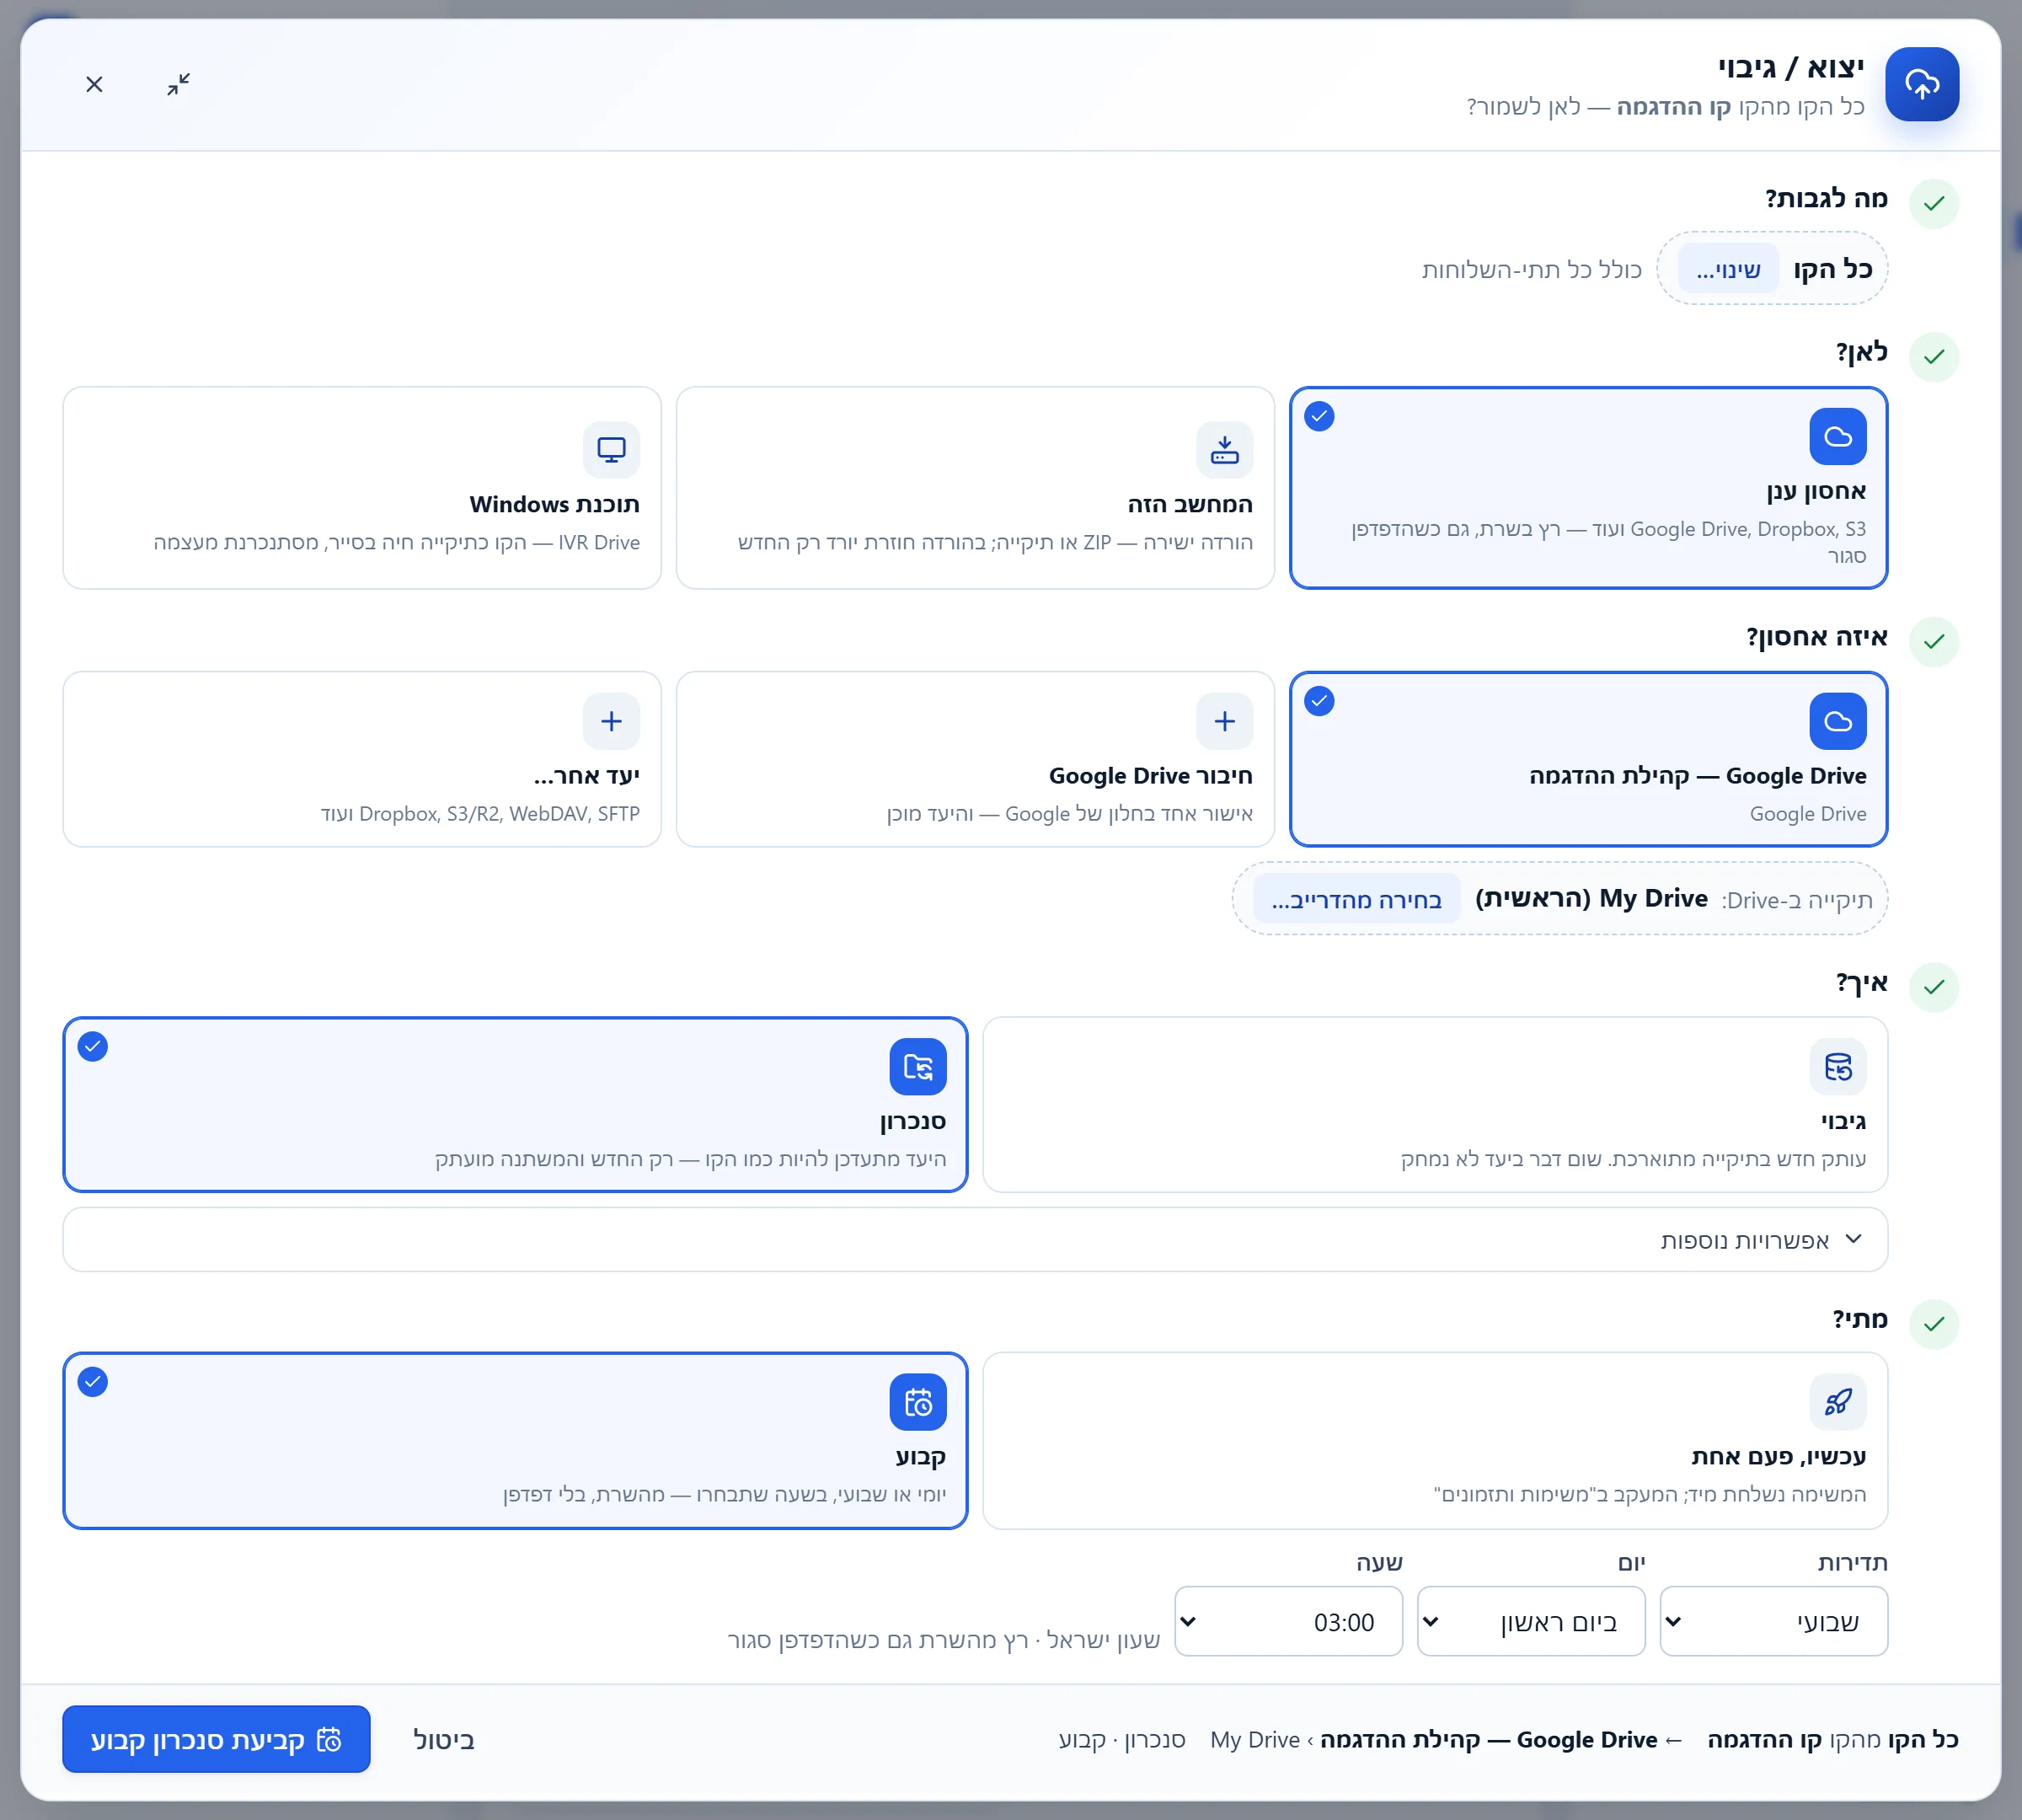Select אחסון ענן destination option

tap(1588, 488)
